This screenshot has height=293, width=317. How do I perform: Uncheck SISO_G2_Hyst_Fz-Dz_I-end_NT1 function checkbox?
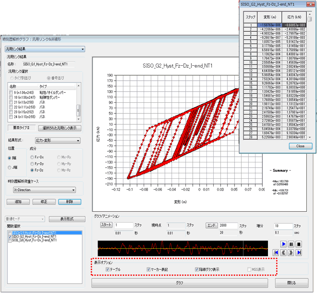click(10, 237)
